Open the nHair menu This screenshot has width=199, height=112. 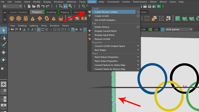[101, 2]
